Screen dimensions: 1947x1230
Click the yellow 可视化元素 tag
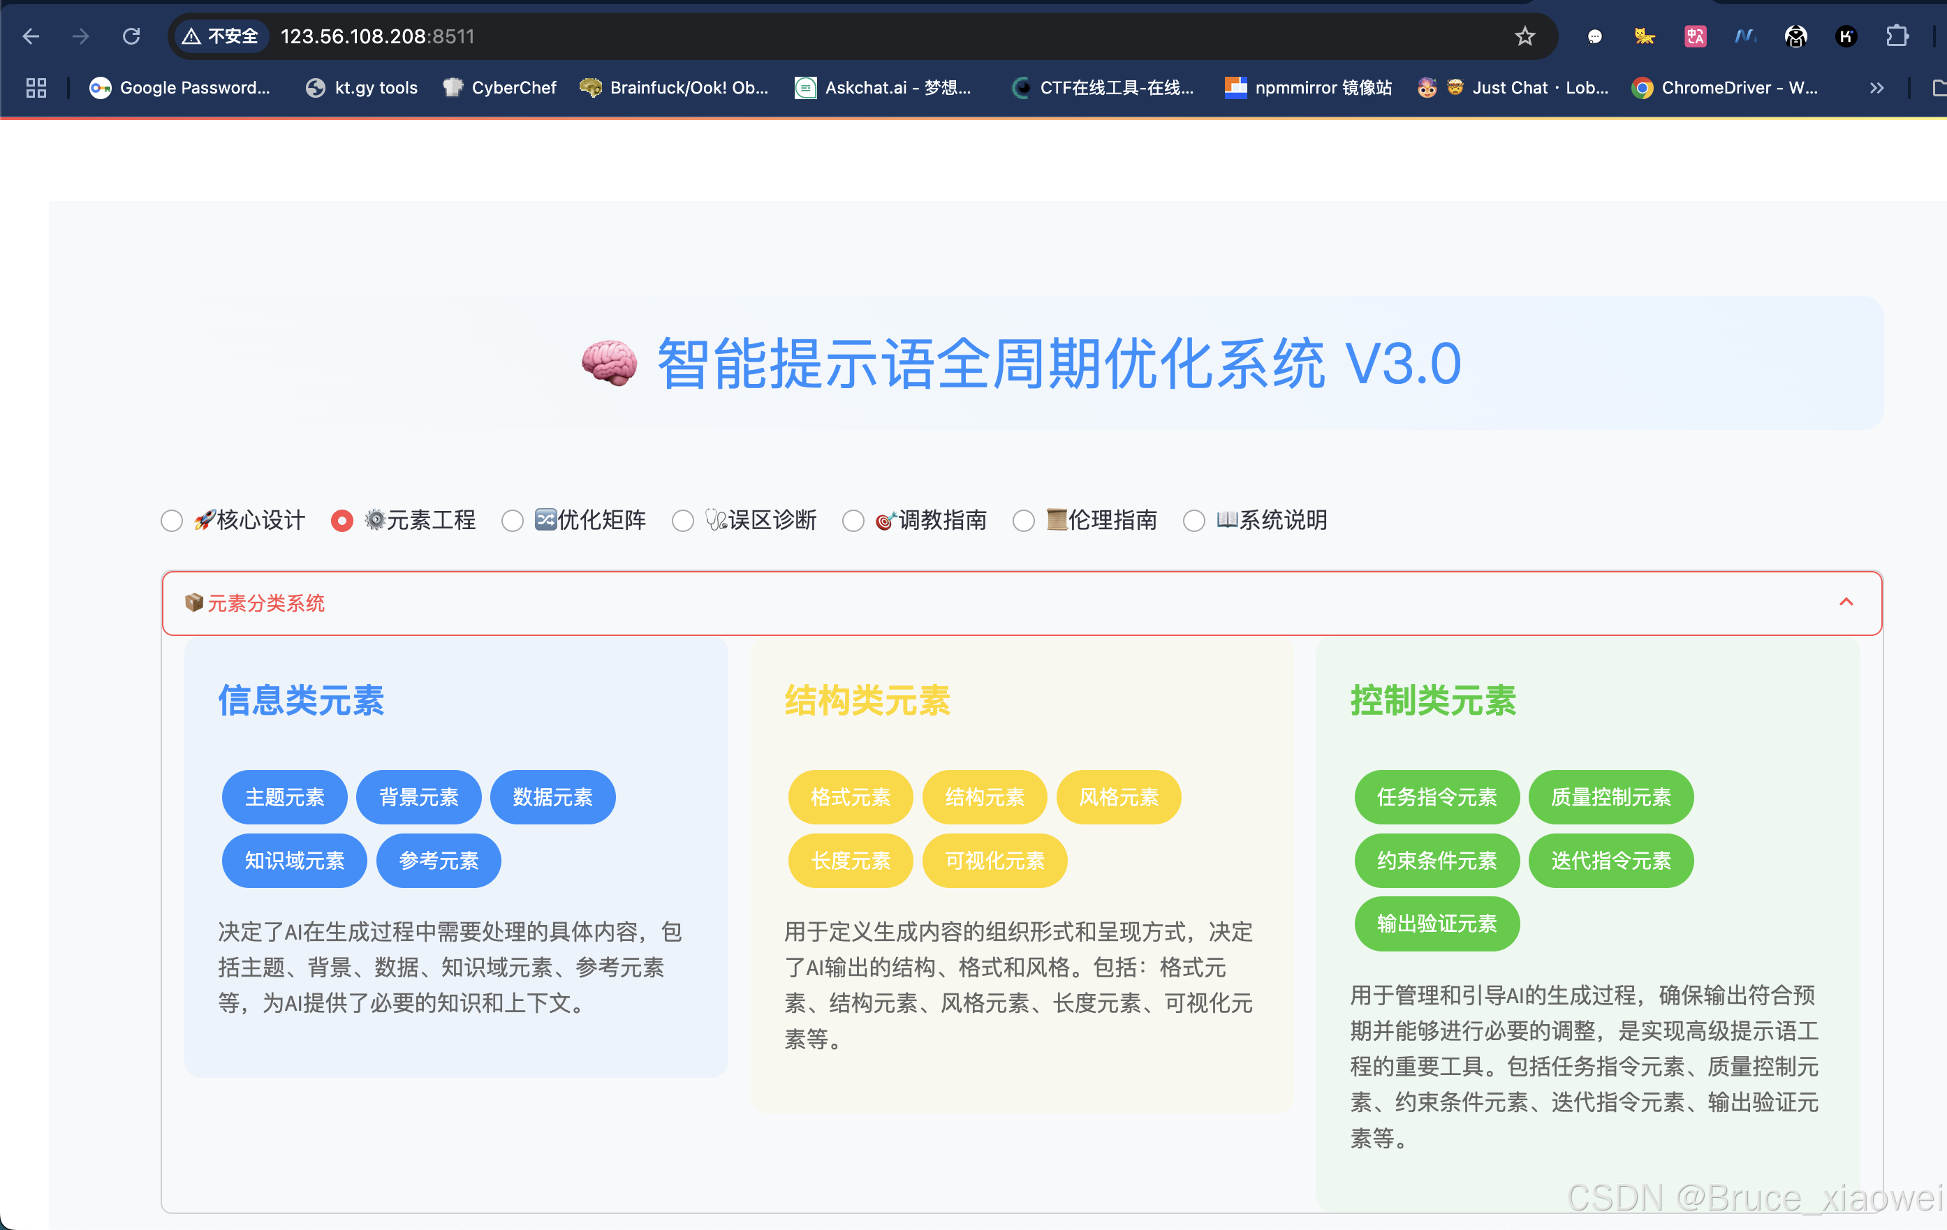(994, 860)
